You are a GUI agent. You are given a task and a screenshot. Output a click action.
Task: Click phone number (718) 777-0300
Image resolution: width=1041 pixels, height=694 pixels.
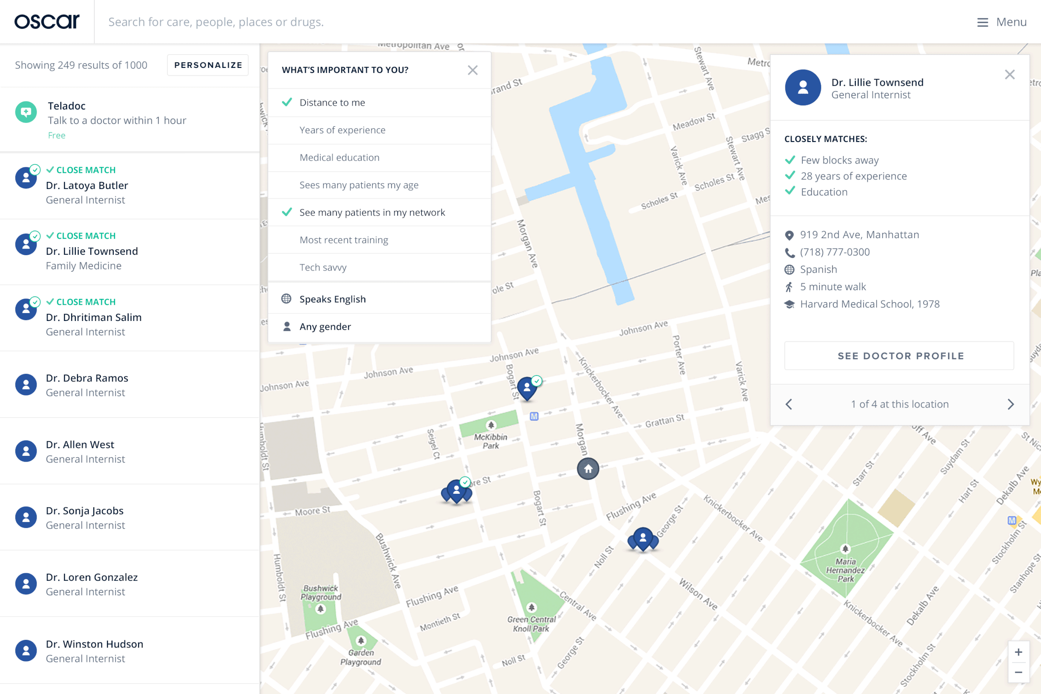[x=835, y=252]
